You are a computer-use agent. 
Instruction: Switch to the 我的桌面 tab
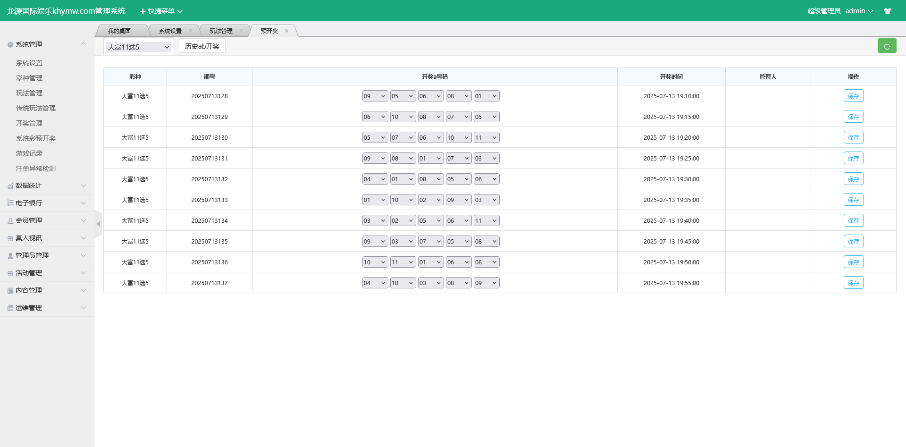coord(119,31)
